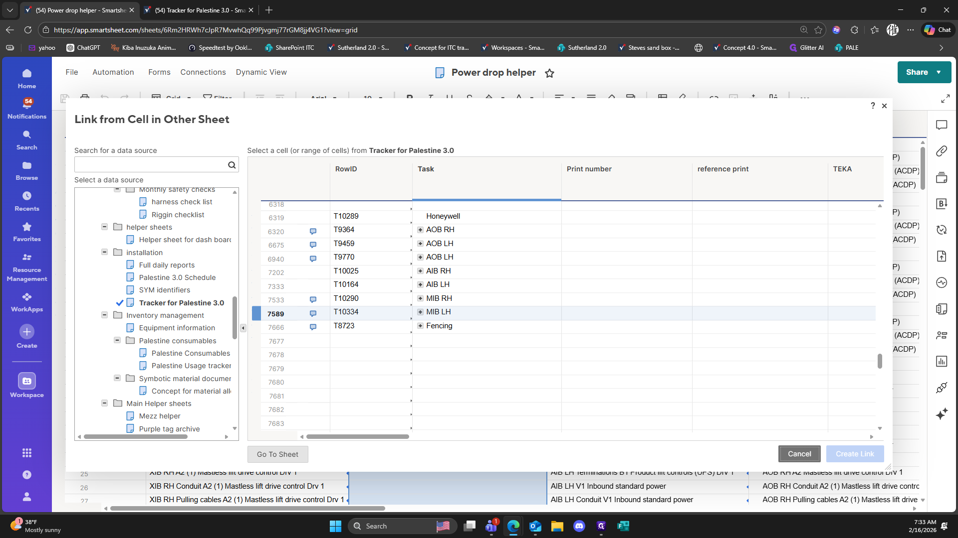The height and width of the screenshot is (538, 958).
Task: Click the grid horizontal scrollbar thumb
Action: click(x=357, y=436)
